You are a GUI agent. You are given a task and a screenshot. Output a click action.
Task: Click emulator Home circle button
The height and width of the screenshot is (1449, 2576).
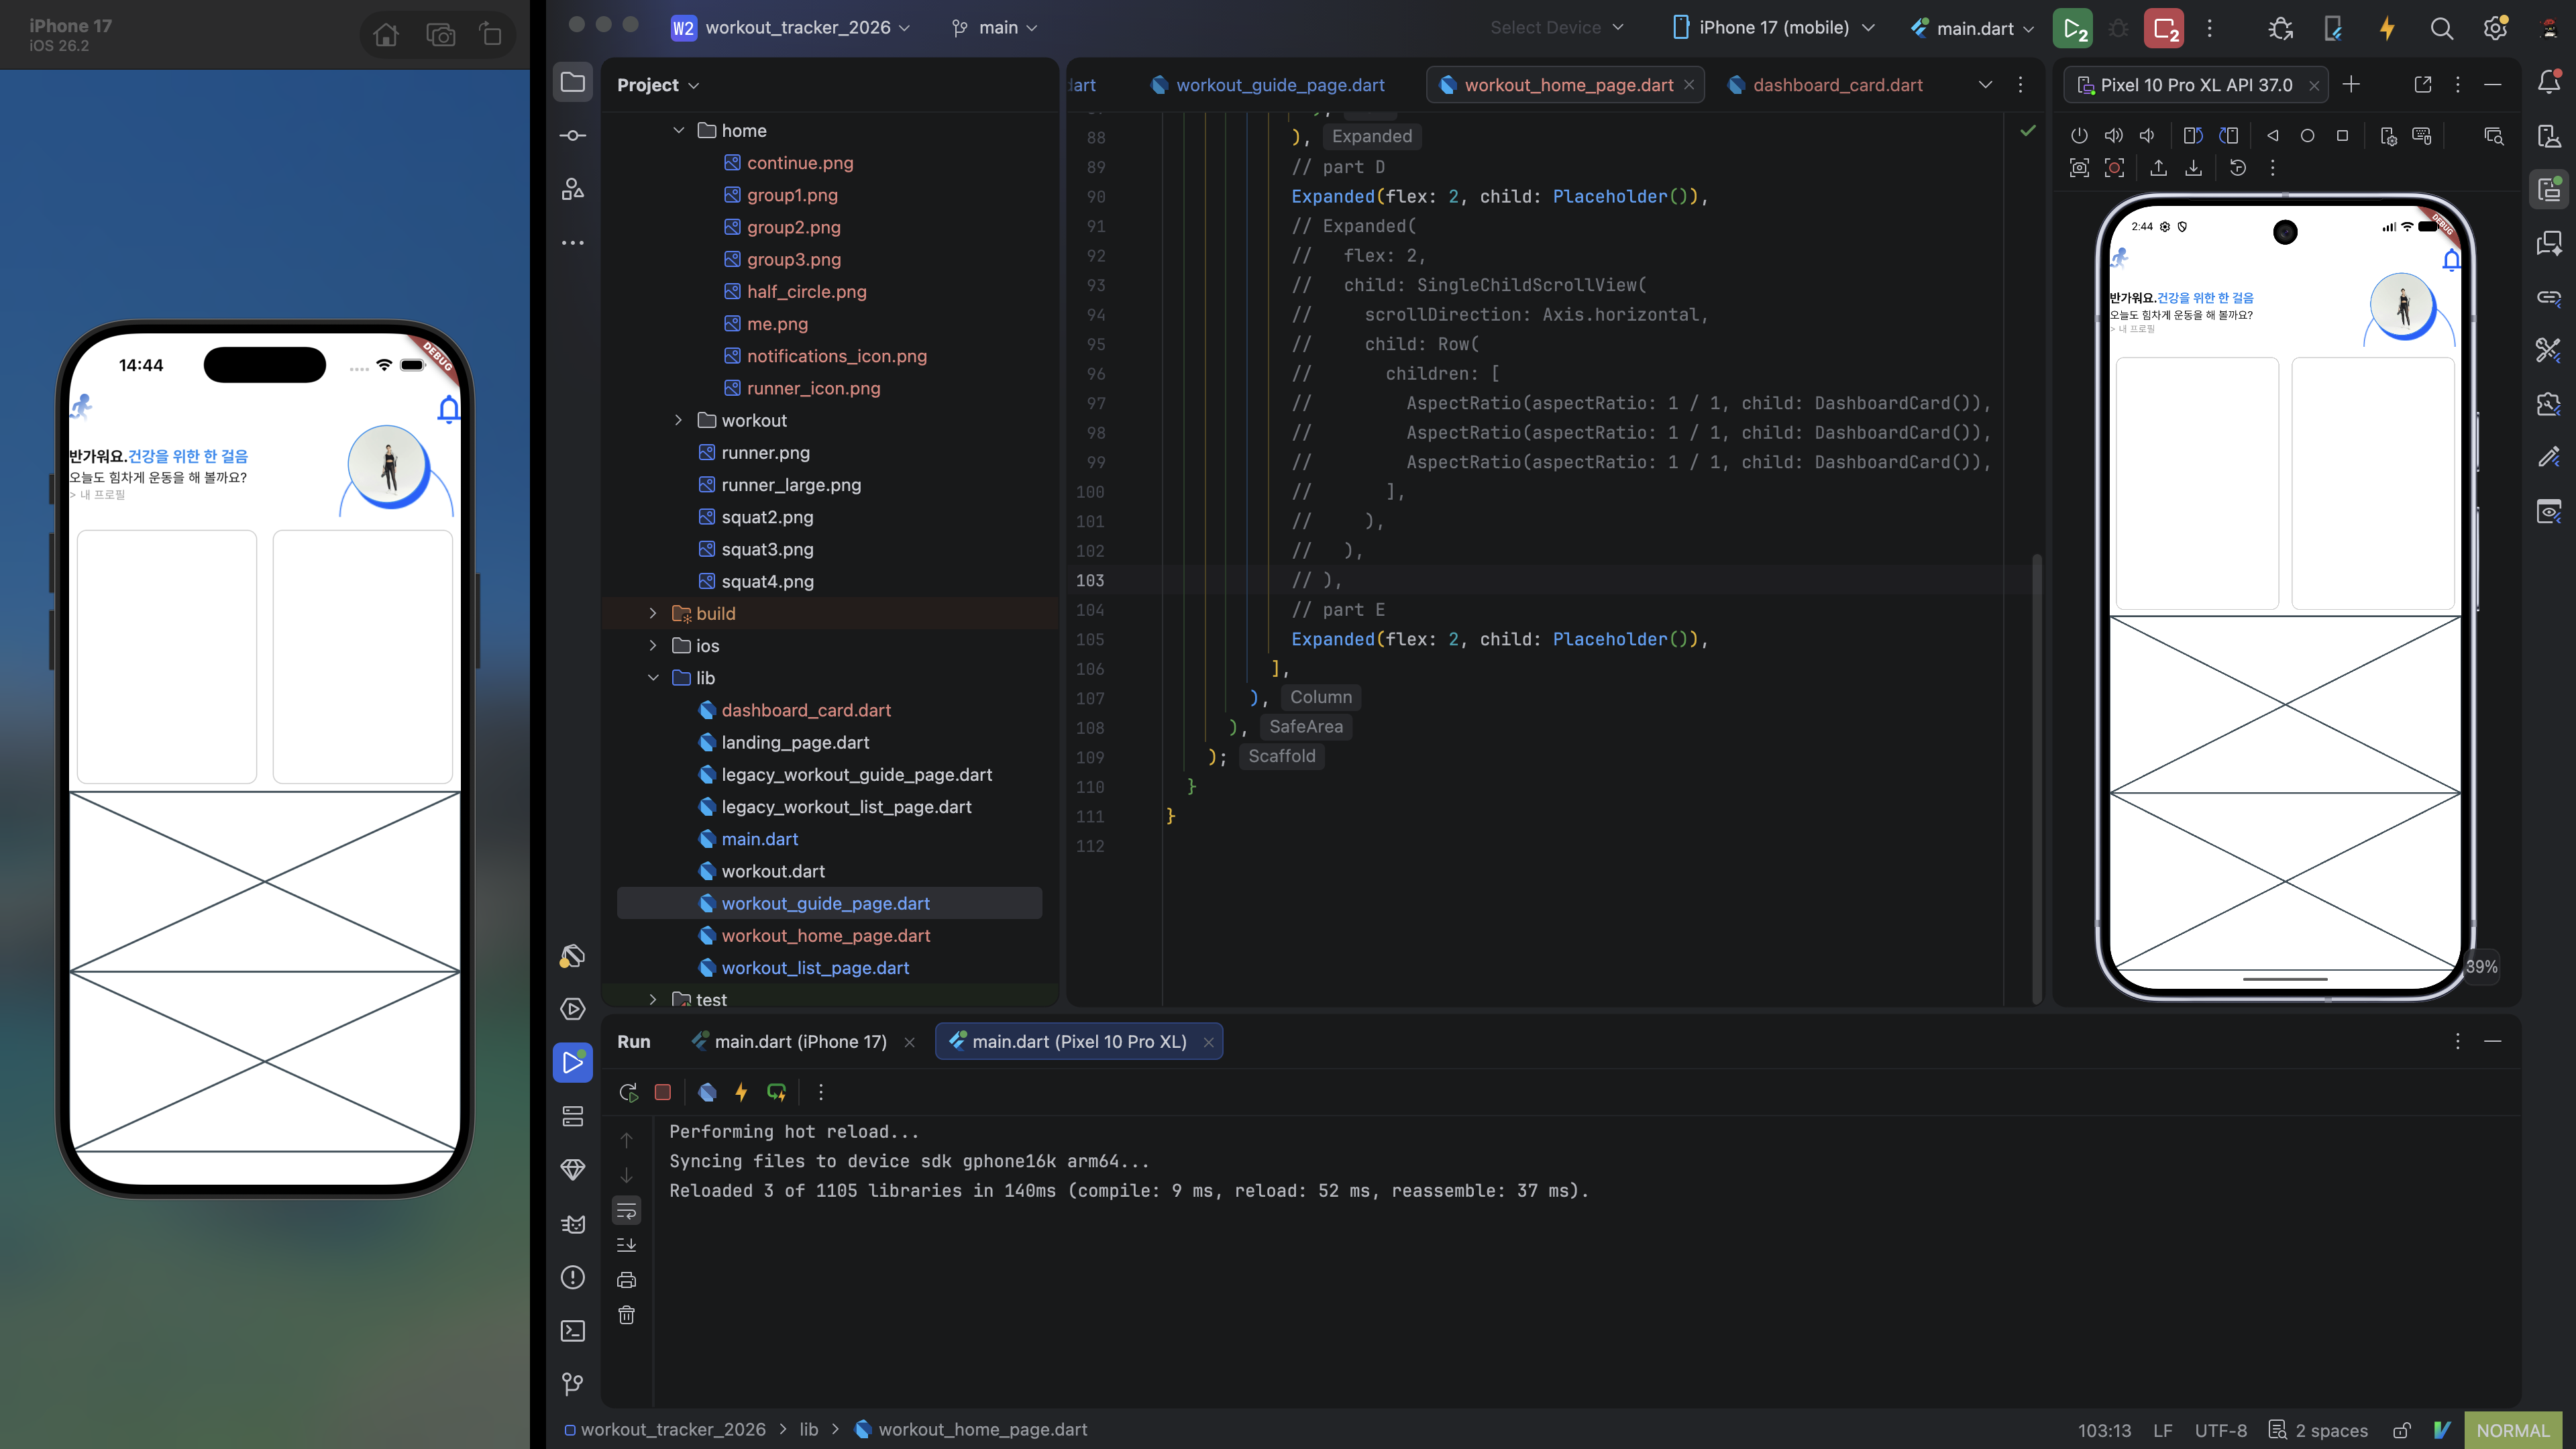2307,136
